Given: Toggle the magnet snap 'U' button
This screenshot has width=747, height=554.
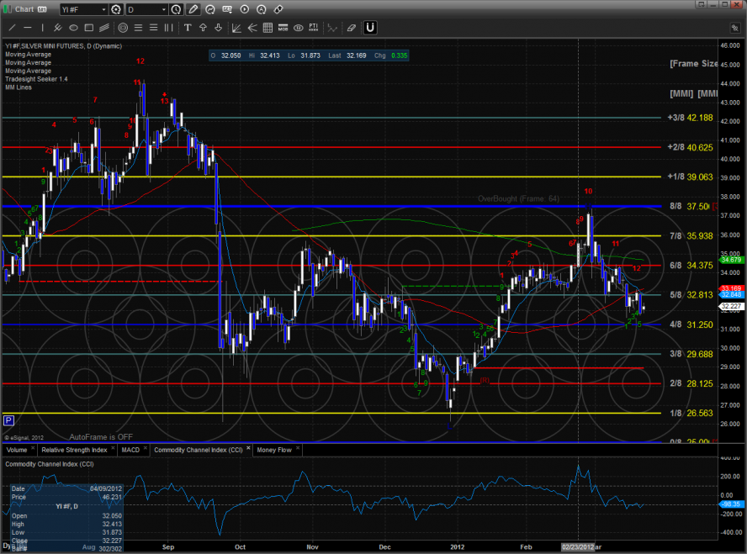Looking at the screenshot, I should [x=370, y=27].
